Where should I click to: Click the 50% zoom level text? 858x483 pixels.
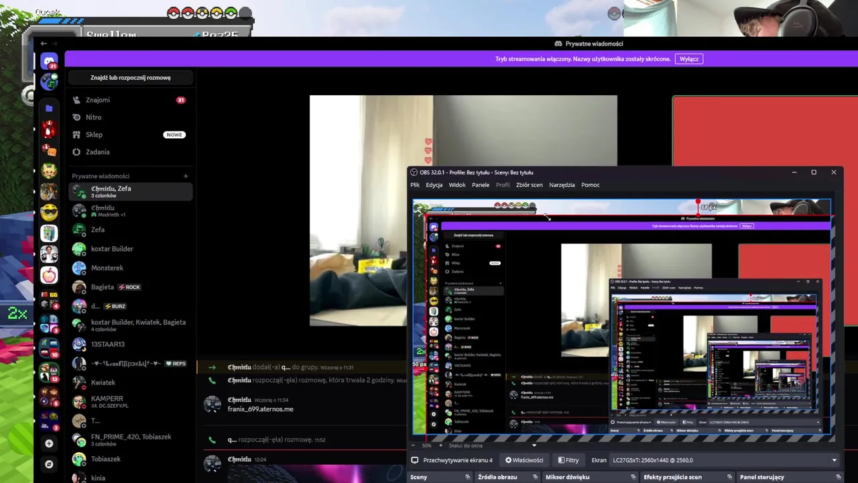[426, 445]
